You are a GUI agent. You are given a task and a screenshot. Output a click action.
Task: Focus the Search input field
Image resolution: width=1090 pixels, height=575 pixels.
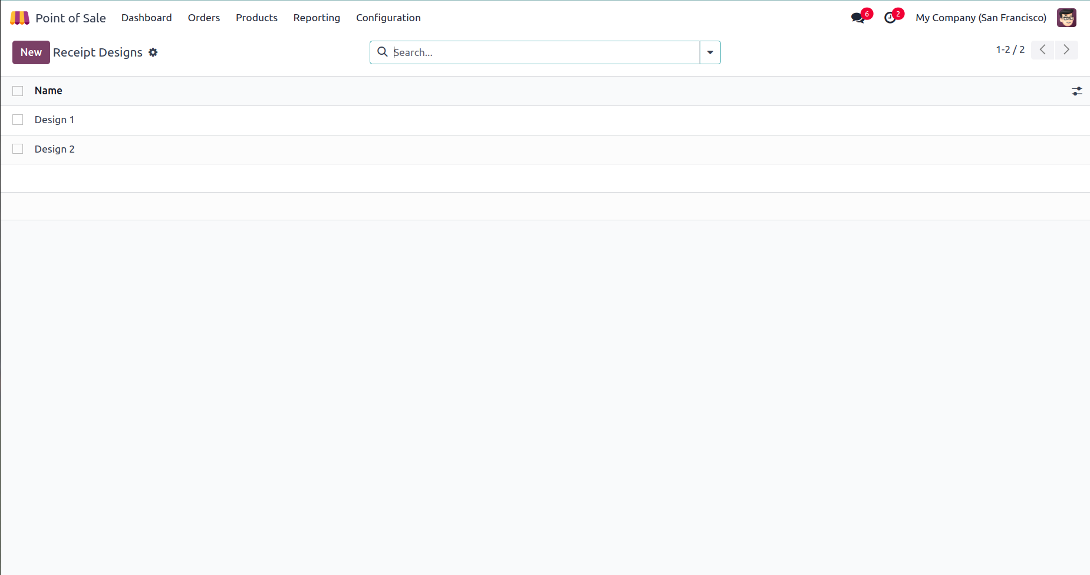545,52
